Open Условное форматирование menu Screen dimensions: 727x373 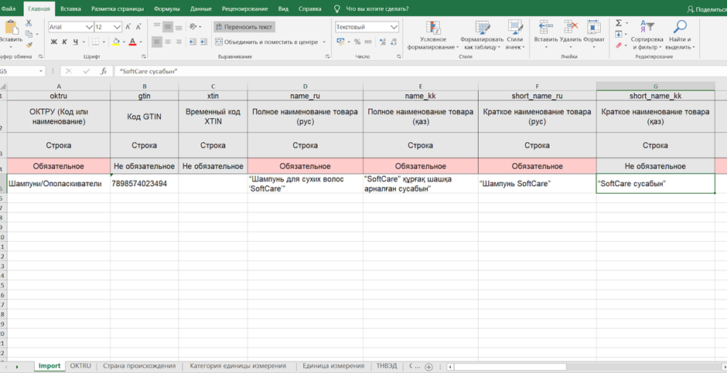pos(433,36)
